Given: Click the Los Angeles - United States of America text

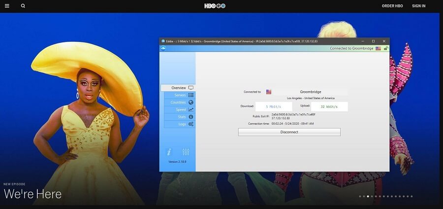Looking at the screenshot, I should (x=311, y=98).
